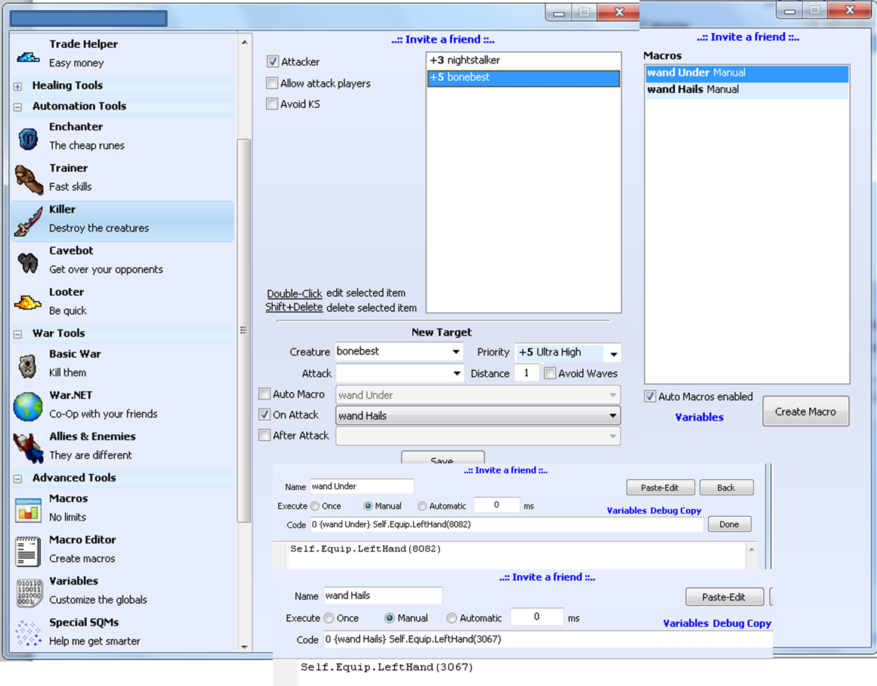877x686 pixels.
Task: Select Automatic execute for wand Under macro
Action: click(422, 506)
